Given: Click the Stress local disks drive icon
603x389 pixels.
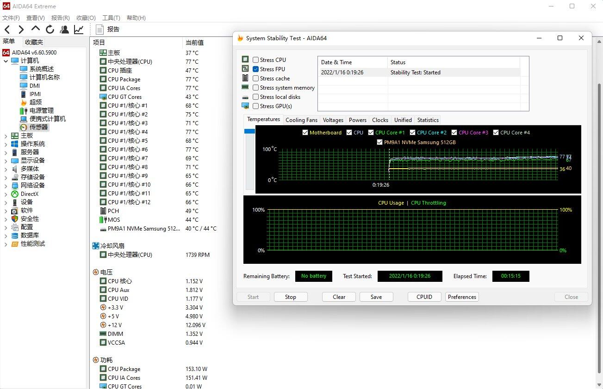Looking at the screenshot, I should point(245,97).
